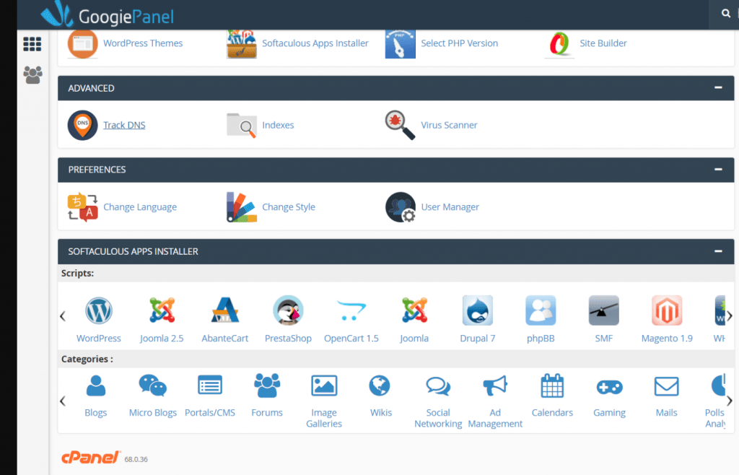Open the apps grid in the sidebar
Viewport: 739px width, 475px height.
[32, 44]
